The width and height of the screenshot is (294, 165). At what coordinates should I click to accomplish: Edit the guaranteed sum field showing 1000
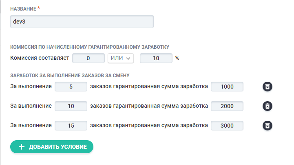click(x=227, y=87)
